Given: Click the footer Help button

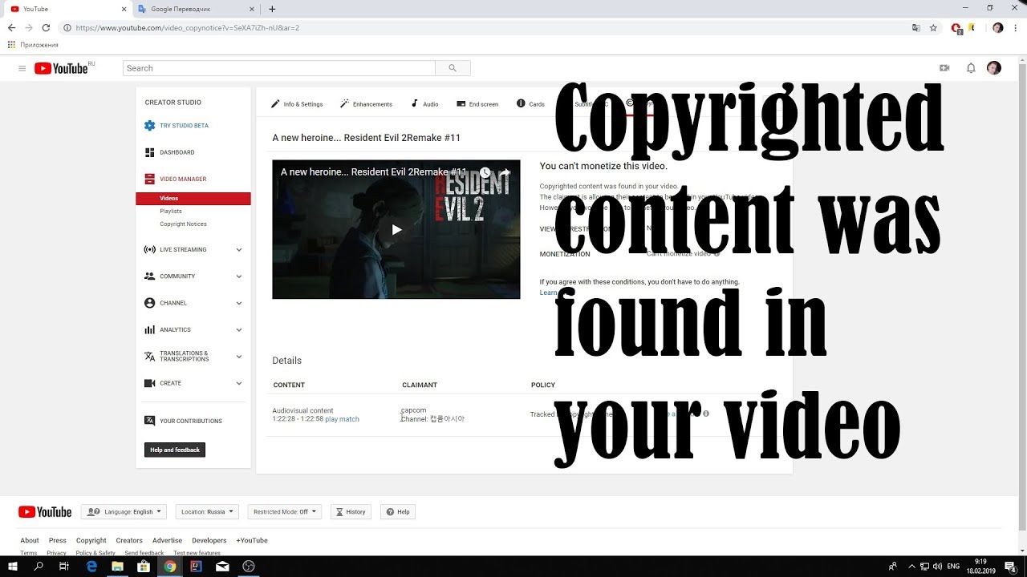Looking at the screenshot, I should click(x=398, y=511).
